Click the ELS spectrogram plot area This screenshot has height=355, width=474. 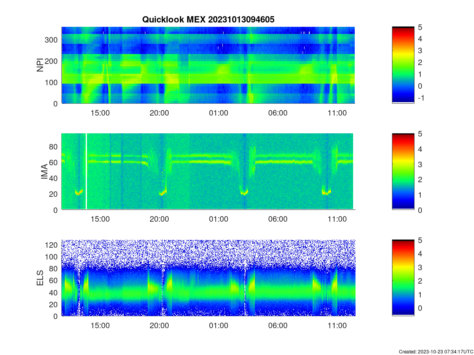tap(208, 278)
